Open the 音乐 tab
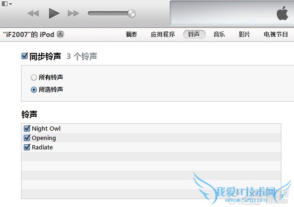Viewport: 294px width, 207px height. point(219,34)
